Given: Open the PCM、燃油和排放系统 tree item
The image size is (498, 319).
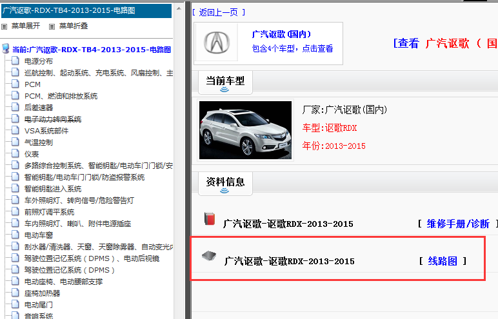Looking at the screenshot, I should click(x=61, y=96).
